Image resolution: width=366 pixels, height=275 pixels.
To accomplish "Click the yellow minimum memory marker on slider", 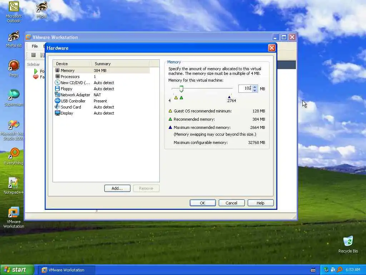I will coord(176,97).
